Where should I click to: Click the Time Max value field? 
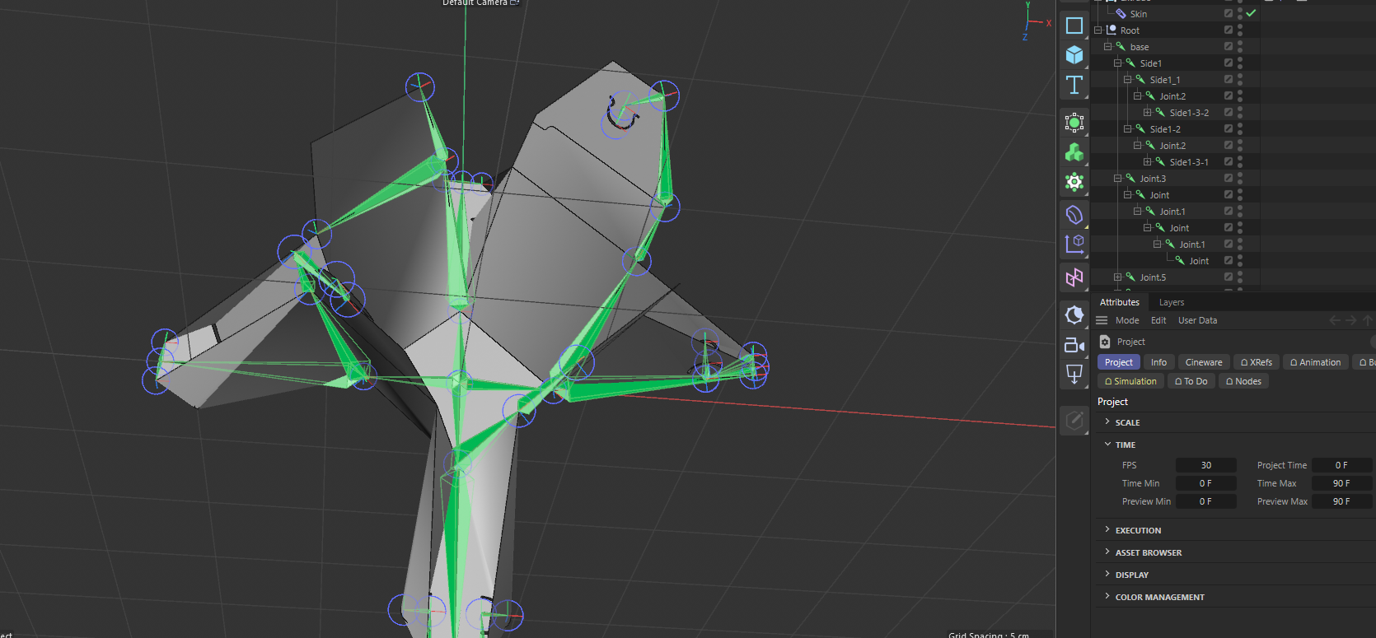(x=1341, y=483)
